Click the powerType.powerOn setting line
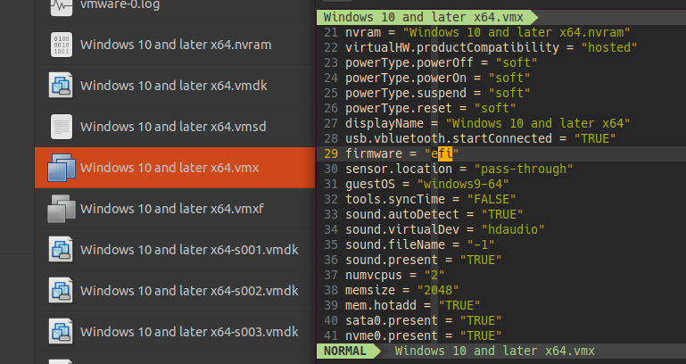Screen dimensions: 686x364 [x=437, y=78]
